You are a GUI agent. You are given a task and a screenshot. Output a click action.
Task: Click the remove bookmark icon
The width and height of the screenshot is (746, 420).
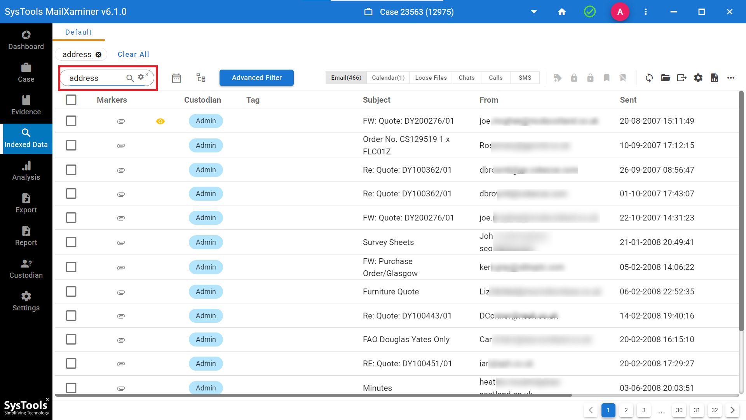pyautogui.click(x=623, y=78)
